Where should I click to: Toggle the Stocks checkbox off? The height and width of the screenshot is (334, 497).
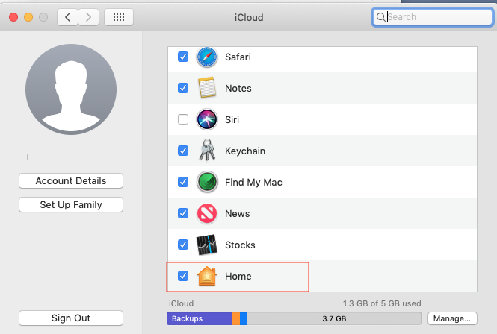click(x=183, y=245)
